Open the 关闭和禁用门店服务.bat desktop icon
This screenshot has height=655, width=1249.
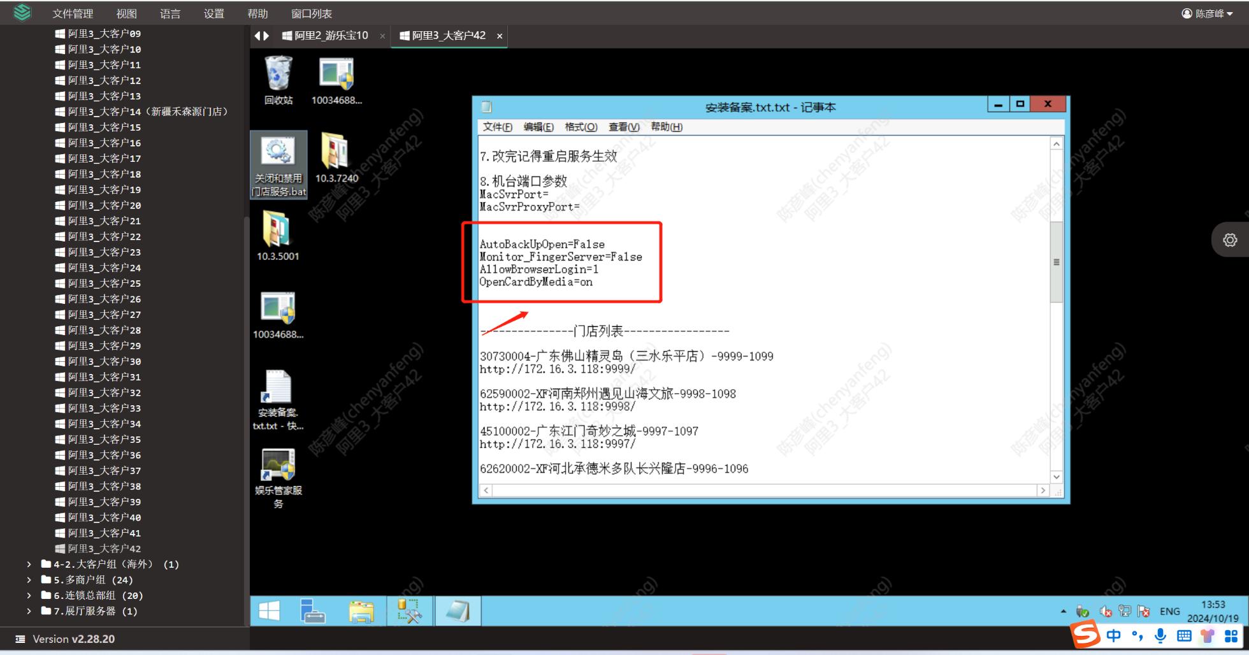278,165
